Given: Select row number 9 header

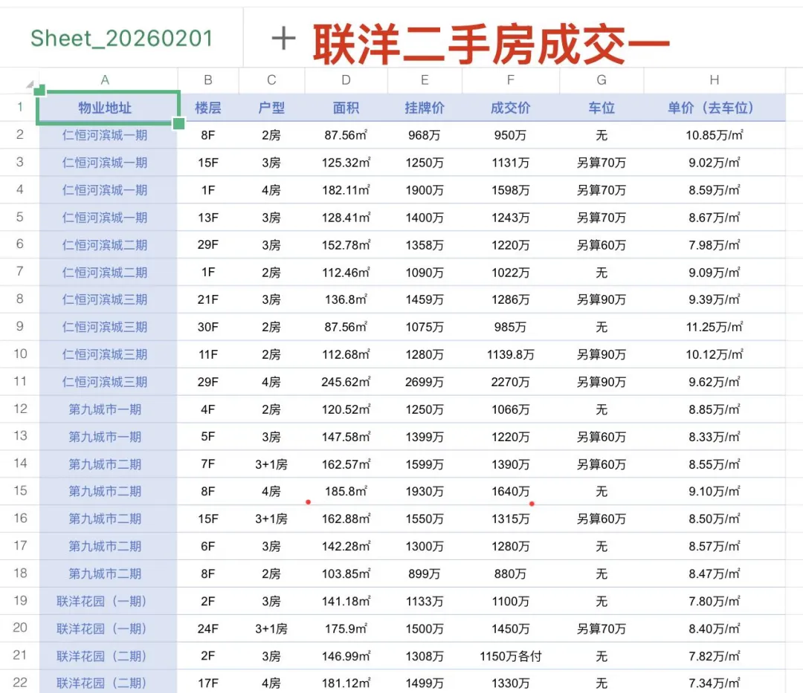Looking at the screenshot, I should point(19,326).
